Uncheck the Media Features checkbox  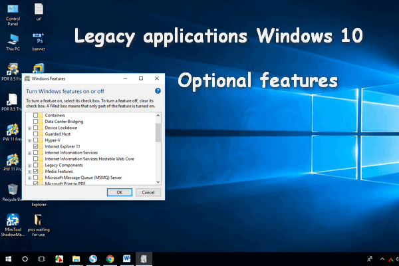[x=36, y=172]
